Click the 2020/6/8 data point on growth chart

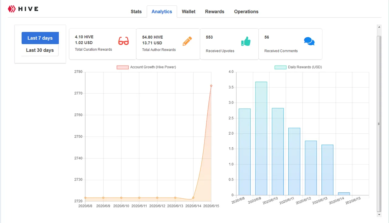pyautogui.click(x=85, y=198)
